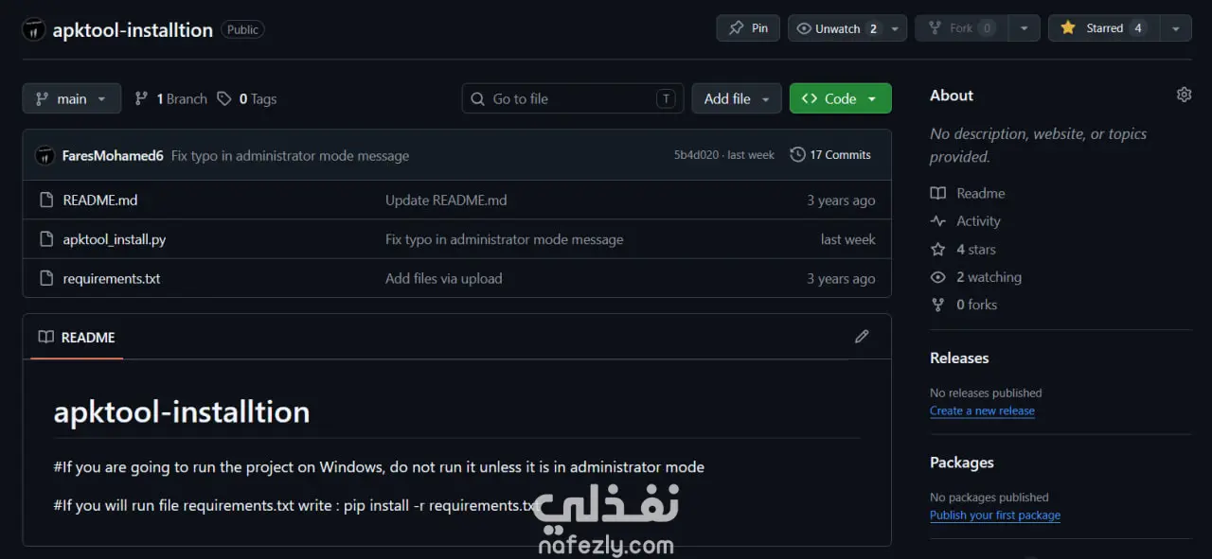1212x559 pixels.
Task: Open the green Code dropdown
Action: click(x=840, y=98)
